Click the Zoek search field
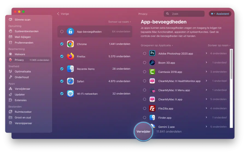 184,14
